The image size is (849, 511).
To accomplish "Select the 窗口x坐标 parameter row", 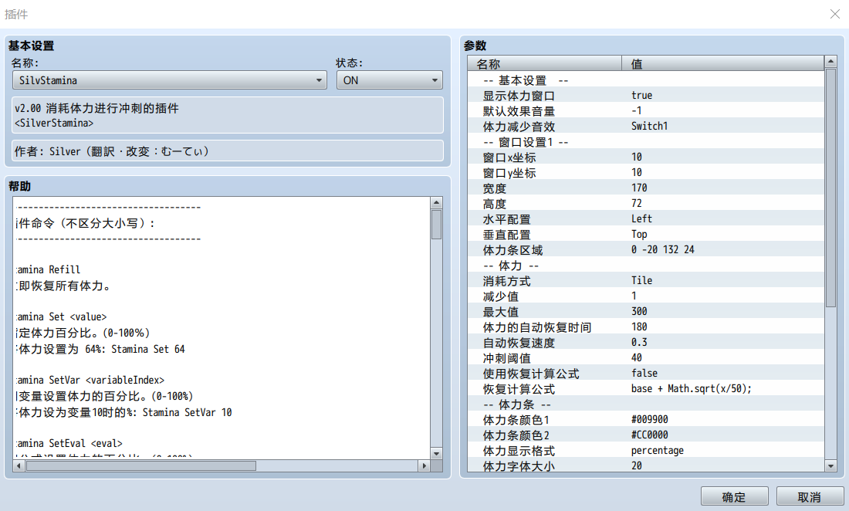I will click(x=646, y=157).
